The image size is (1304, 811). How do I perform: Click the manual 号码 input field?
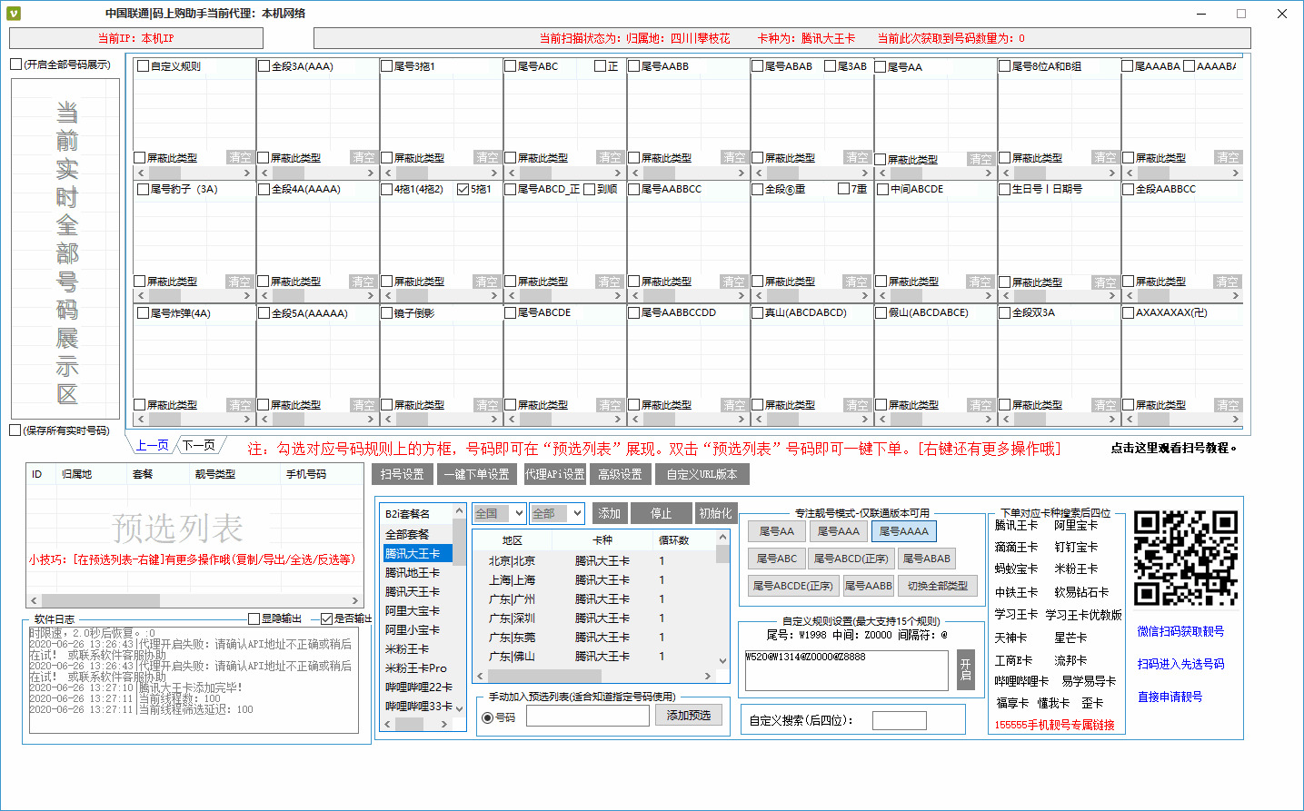pyautogui.click(x=587, y=716)
